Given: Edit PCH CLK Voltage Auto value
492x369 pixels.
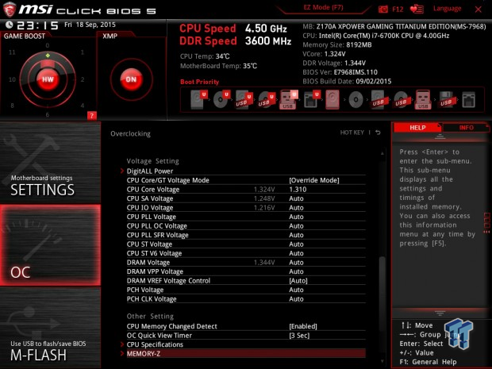Looking at the screenshot, I should coord(296,298).
